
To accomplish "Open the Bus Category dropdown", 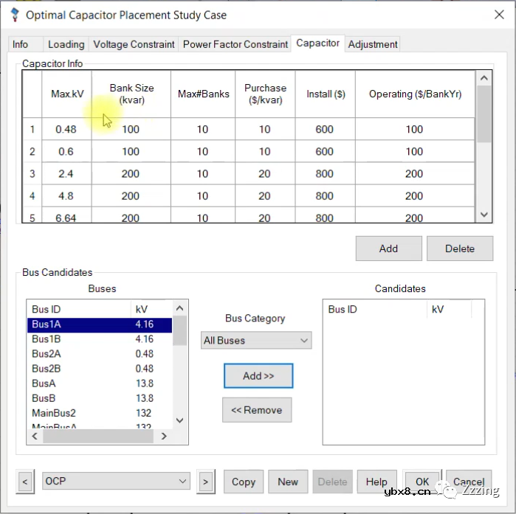I will coord(256,340).
